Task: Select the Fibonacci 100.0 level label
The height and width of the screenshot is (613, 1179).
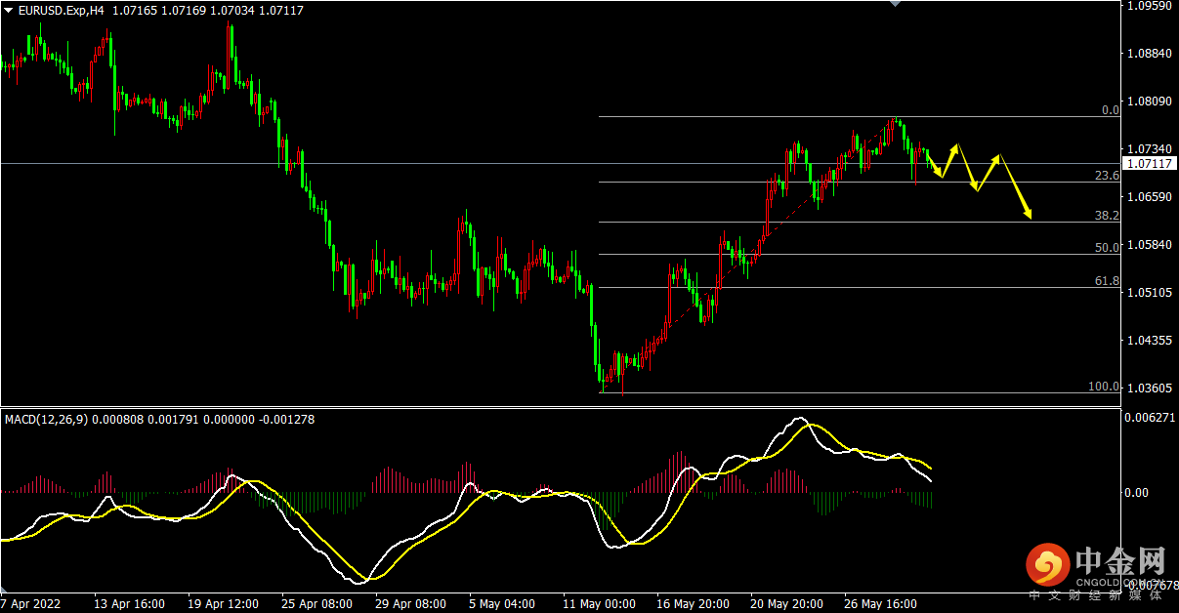Action: coord(1104,388)
